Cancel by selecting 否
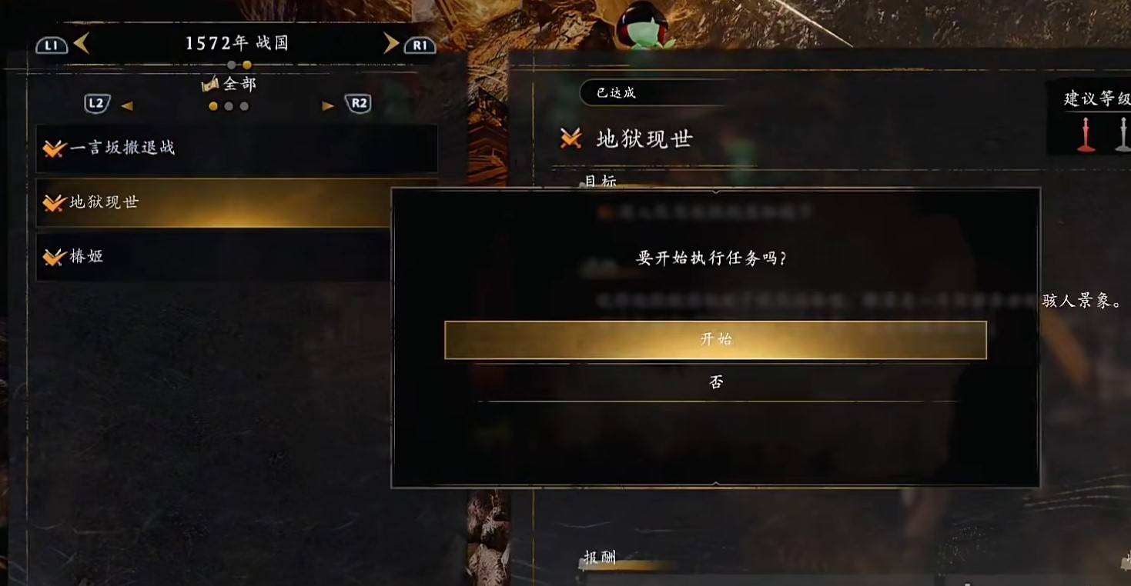Image resolution: width=1131 pixels, height=586 pixels. (x=716, y=382)
